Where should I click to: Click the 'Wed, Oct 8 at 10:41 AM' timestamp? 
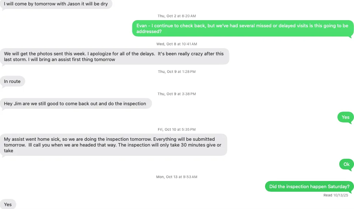point(177,44)
